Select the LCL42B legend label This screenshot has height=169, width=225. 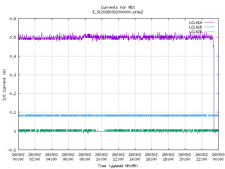click(195, 32)
